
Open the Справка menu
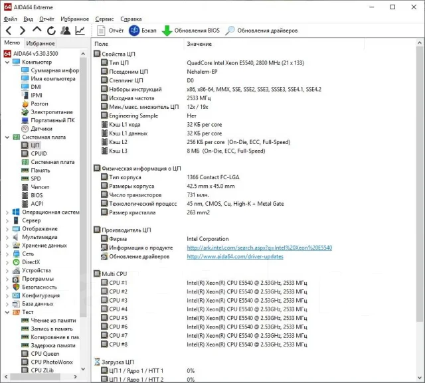131,19
